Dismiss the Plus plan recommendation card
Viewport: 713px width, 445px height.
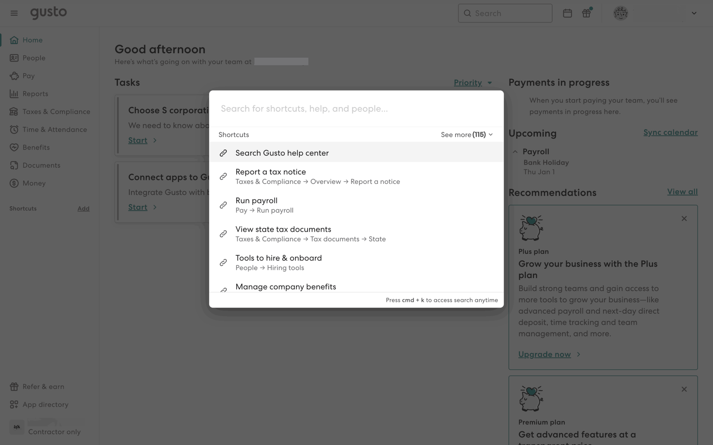click(x=684, y=219)
